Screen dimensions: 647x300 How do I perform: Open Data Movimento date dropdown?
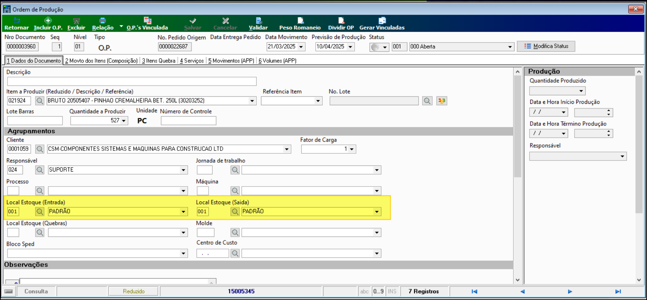click(301, 47)
